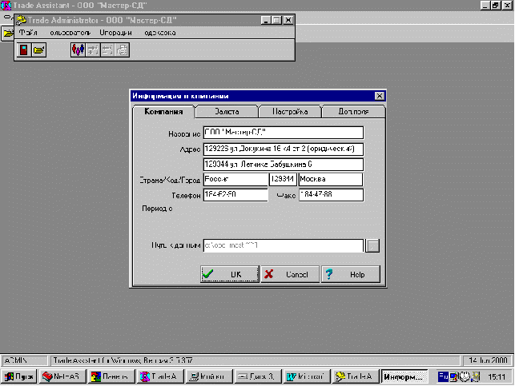This screenshot has width=515, height=386.
Task: Click the red door exit icon
Action: [x=24, y=50]
